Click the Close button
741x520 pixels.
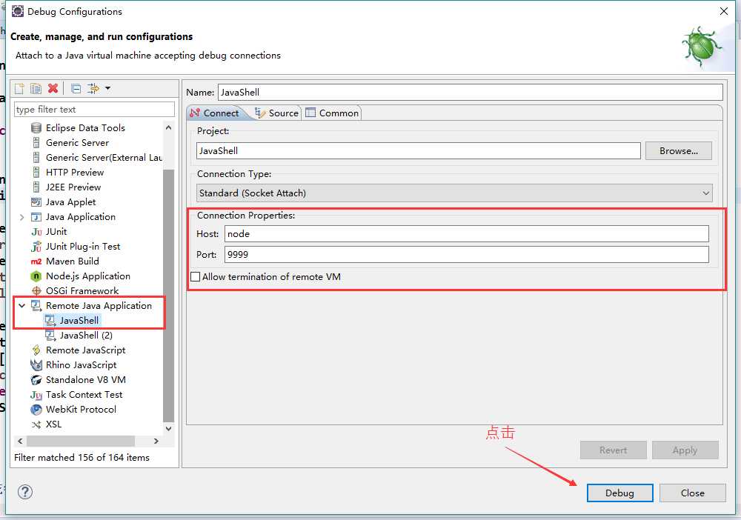pos(693,493)
